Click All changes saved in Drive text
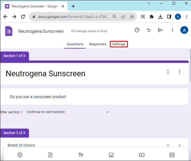 pyautogui.click(x=89, y=31)
